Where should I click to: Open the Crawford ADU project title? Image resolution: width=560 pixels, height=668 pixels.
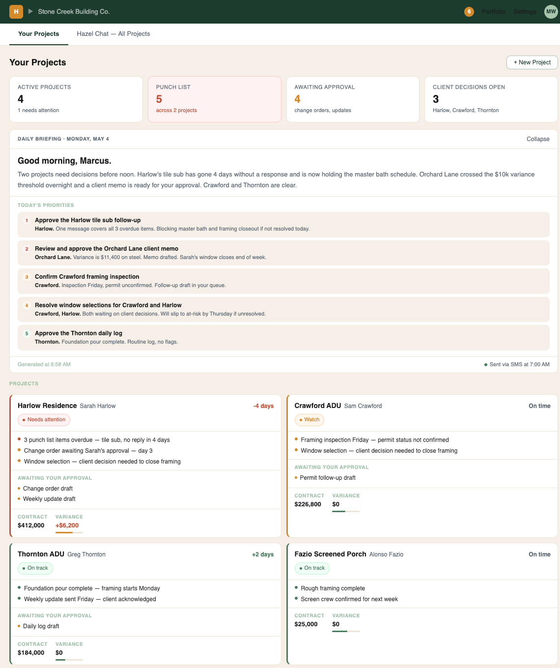(318, 406)
